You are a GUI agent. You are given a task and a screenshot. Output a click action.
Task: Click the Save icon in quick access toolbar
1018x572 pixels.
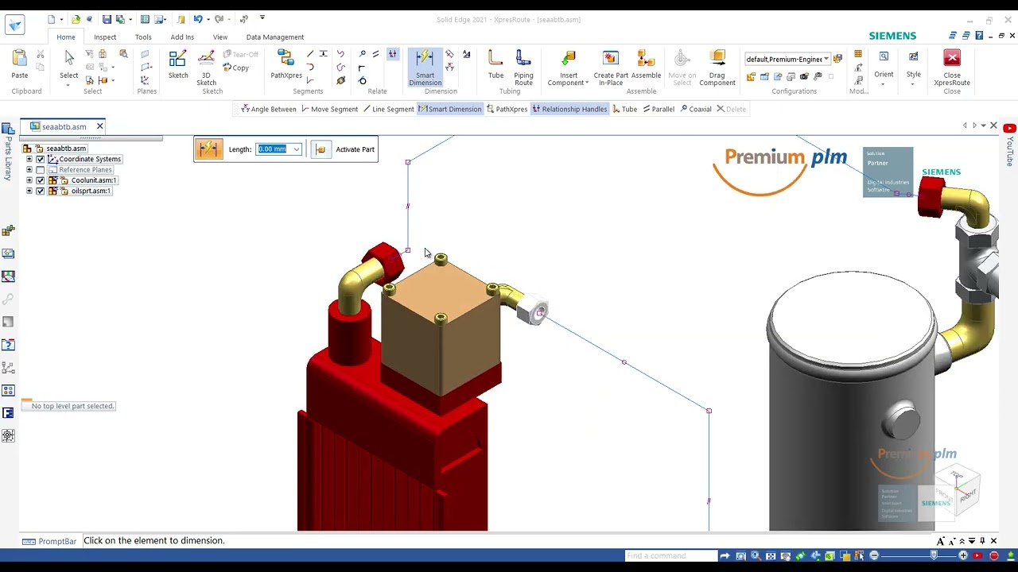(x=107, y=19)
